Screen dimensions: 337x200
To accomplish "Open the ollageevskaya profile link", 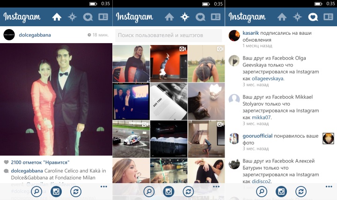I will coord(268,79).
